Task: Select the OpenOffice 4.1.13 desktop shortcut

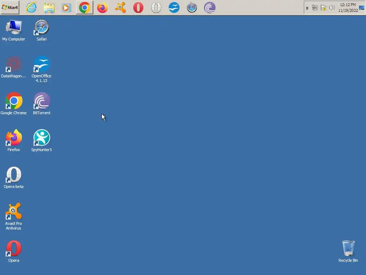Action: pos(41,69)
